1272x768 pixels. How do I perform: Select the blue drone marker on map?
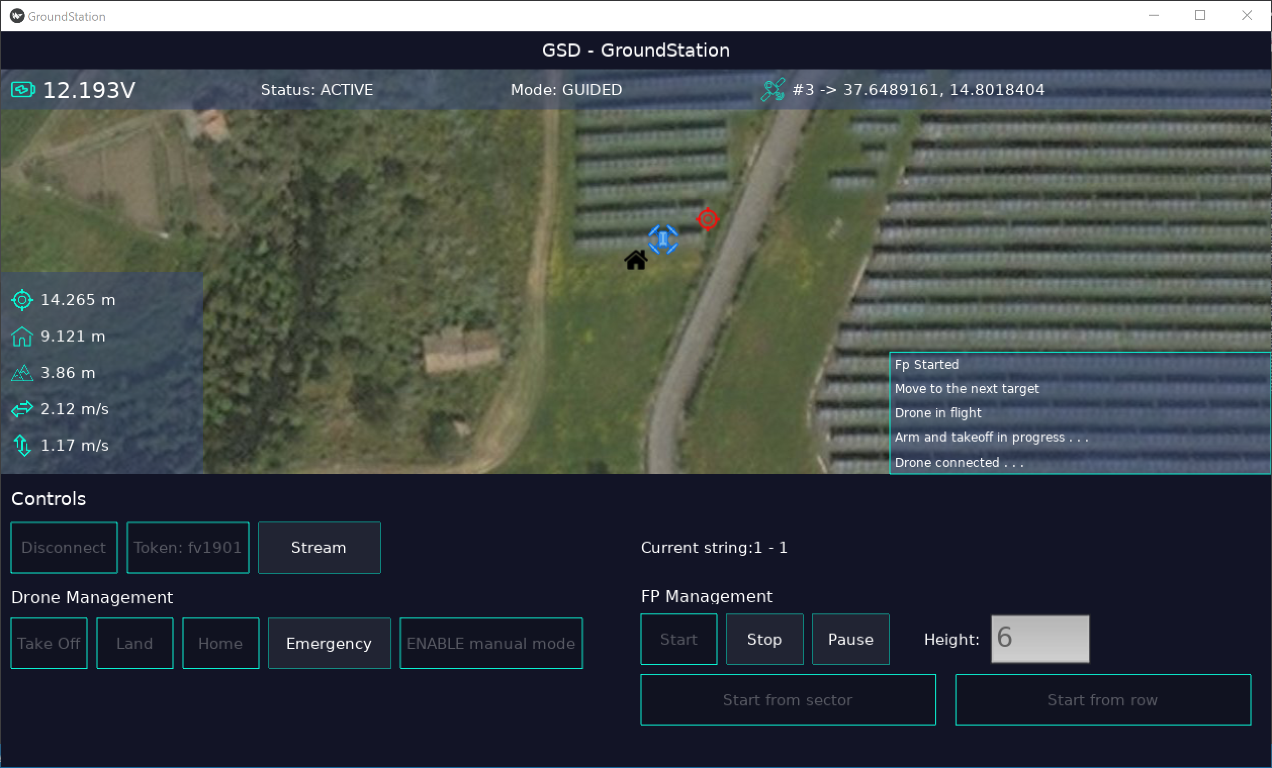tap(663, 239)
